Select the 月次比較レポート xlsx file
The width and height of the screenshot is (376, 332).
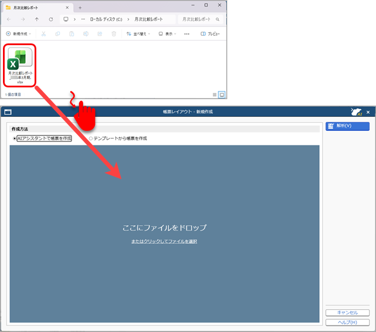pyautogui.click(x=20, y=65)
